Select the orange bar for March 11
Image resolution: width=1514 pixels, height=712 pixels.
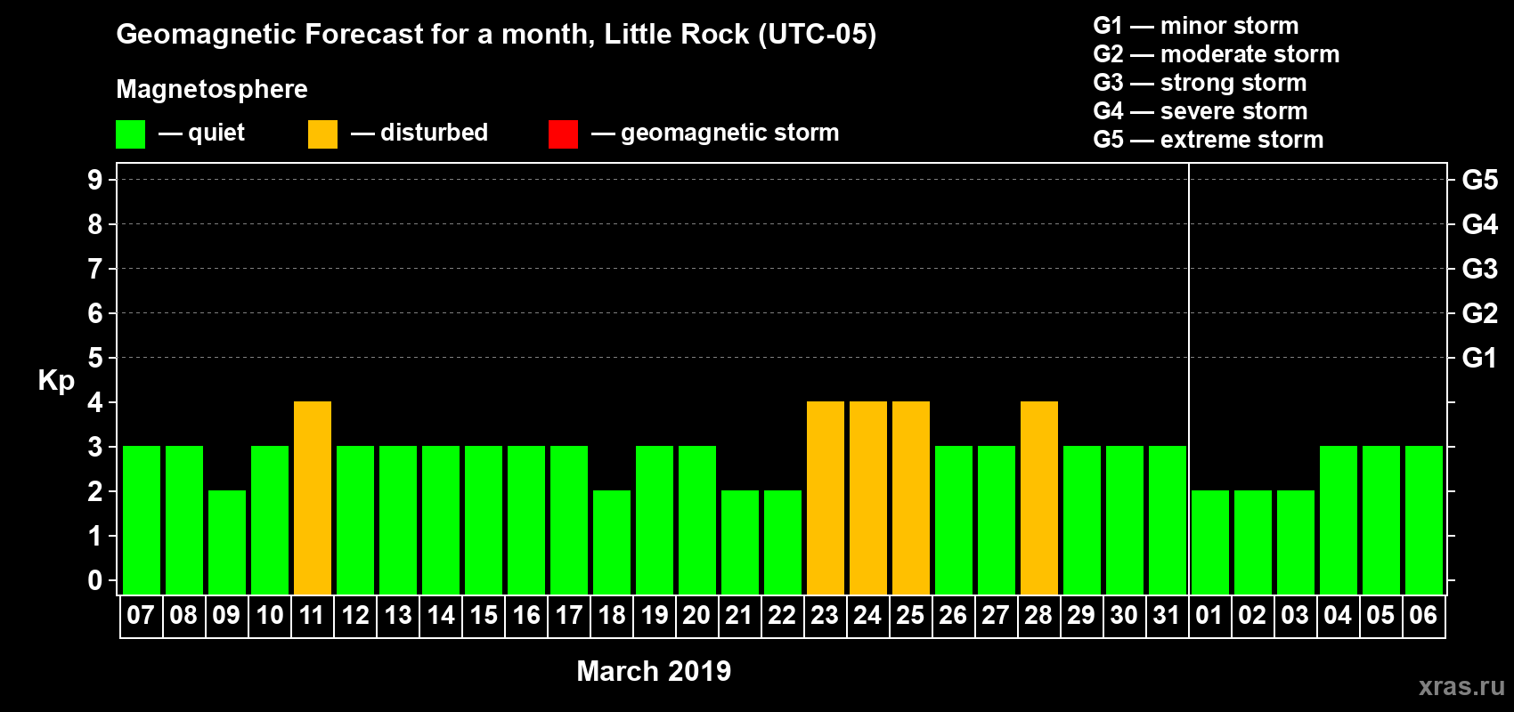pos(313,498)
